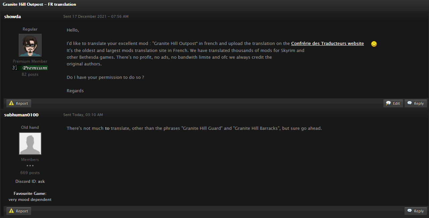Click warning icon in first Report button
Screen dimensions: 429x218
11,103
